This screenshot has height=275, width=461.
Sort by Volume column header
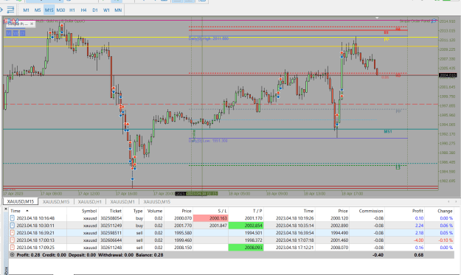click(x=155, y=211)
